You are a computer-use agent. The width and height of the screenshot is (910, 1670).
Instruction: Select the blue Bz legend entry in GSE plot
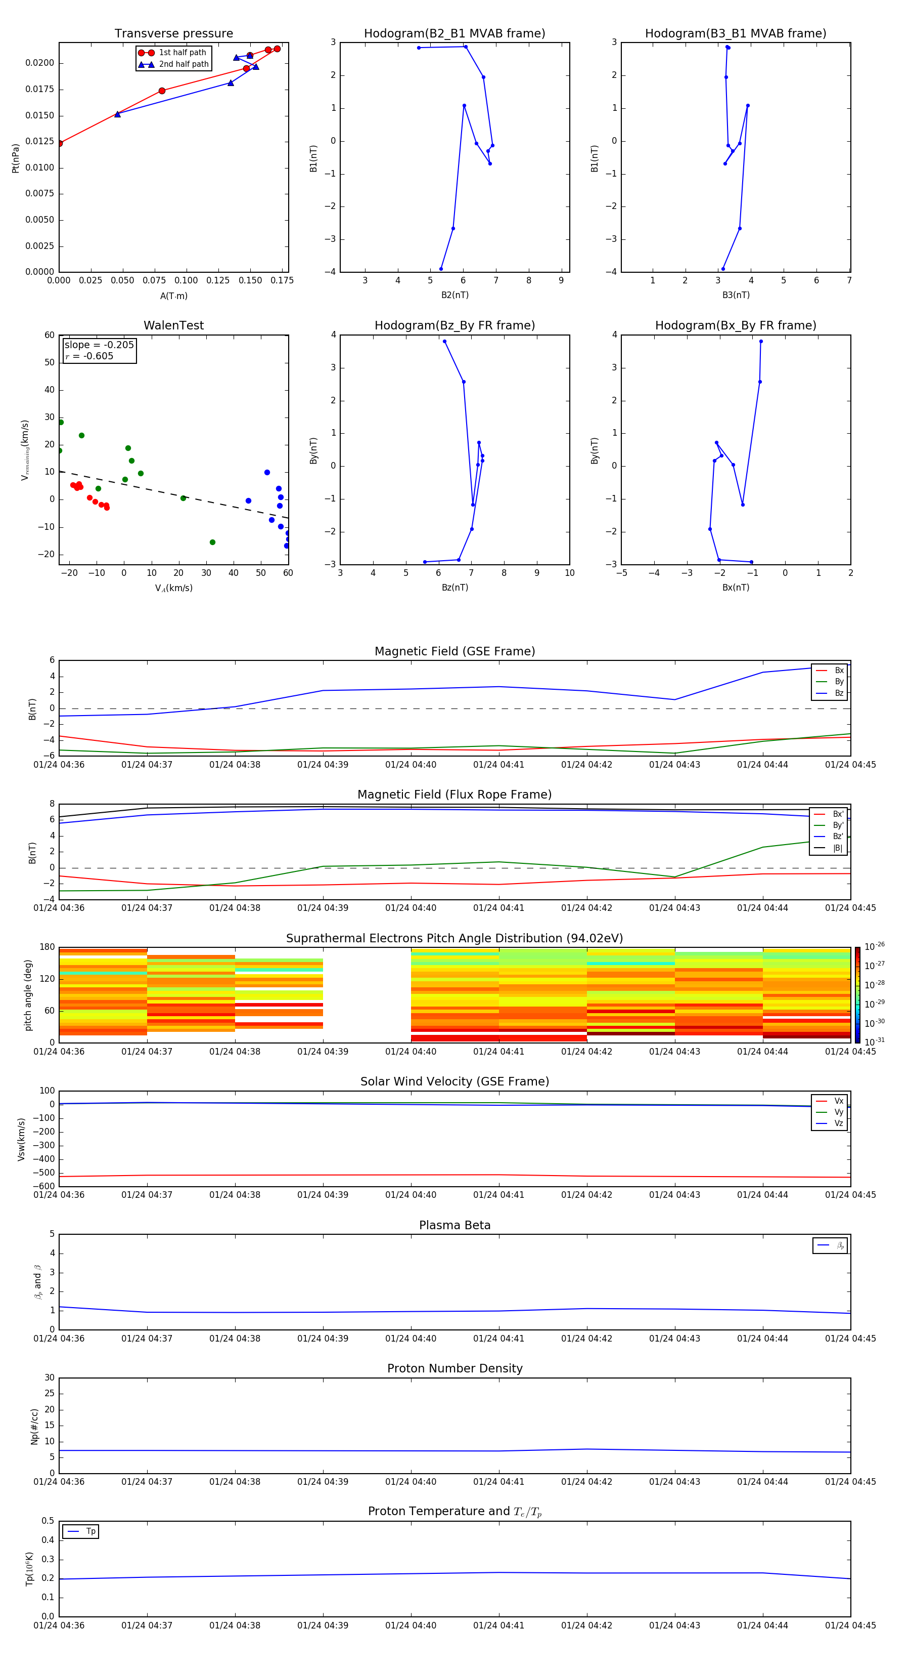[830, 693]
